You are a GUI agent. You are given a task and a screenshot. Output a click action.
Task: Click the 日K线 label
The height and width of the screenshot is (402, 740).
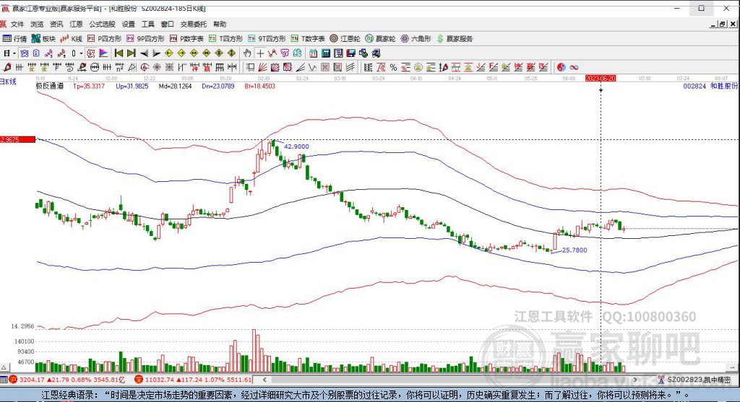8,82
